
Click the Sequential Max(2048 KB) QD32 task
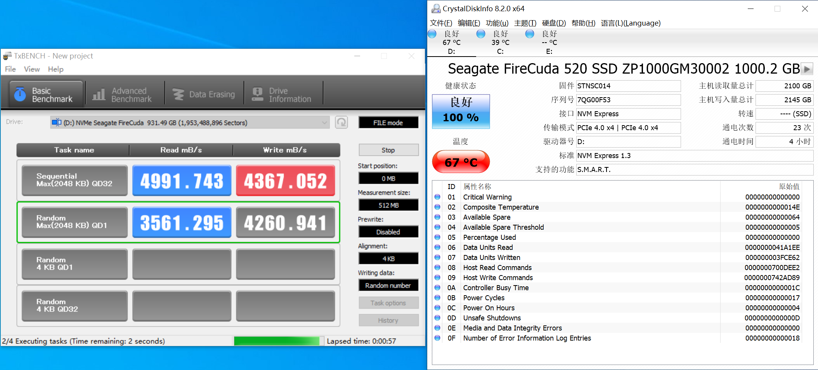[x=75, y=180]
